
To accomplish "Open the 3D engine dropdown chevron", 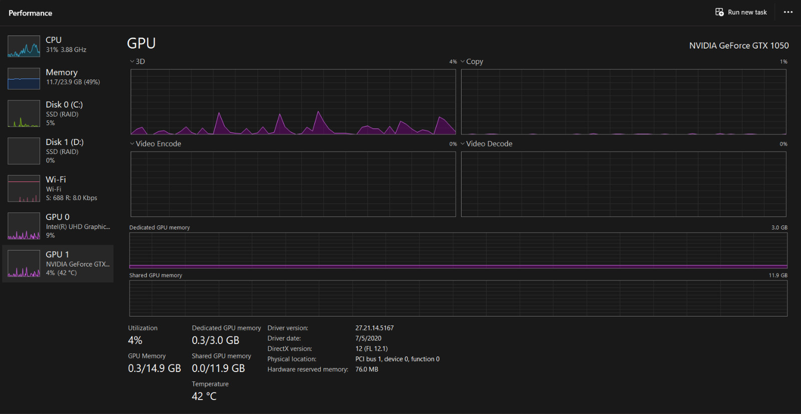I will pyautogui.click(x=132, y=61).
